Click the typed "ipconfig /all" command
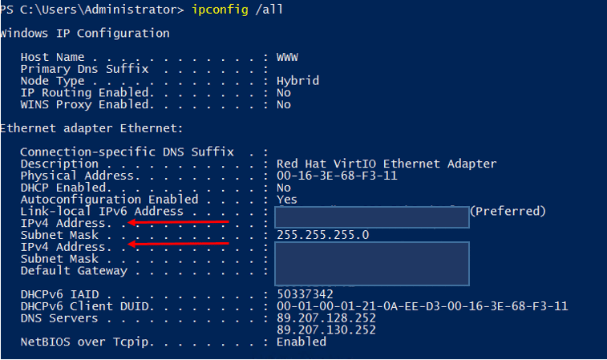Viewport: 607px width, 360px height. tap(237, 10)
